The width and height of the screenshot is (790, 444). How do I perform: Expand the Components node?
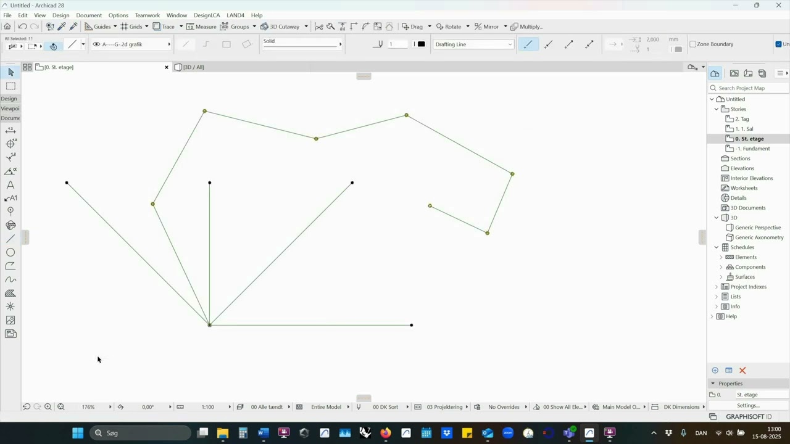pos(721,267)
